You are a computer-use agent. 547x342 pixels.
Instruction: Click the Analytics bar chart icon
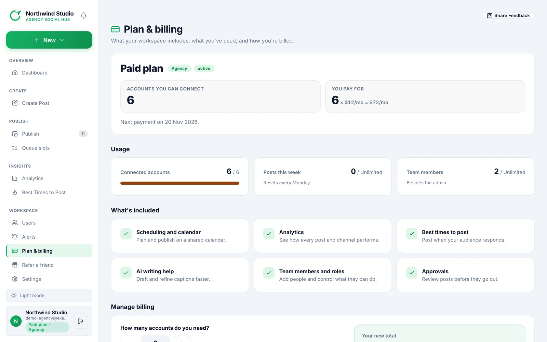point(15,179)
